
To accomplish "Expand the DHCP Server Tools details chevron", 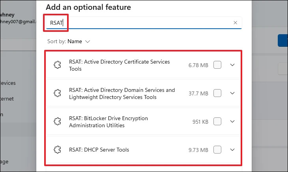I will [x=232, y=150].
